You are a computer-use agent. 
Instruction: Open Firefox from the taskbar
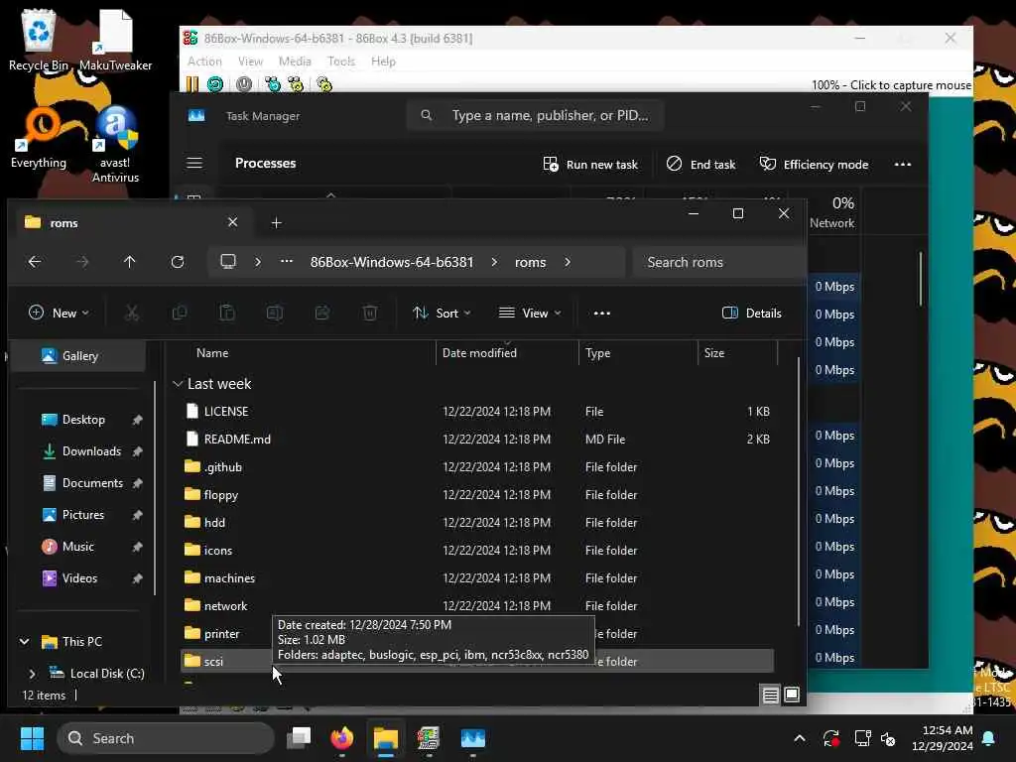click(x=342, y=738)
